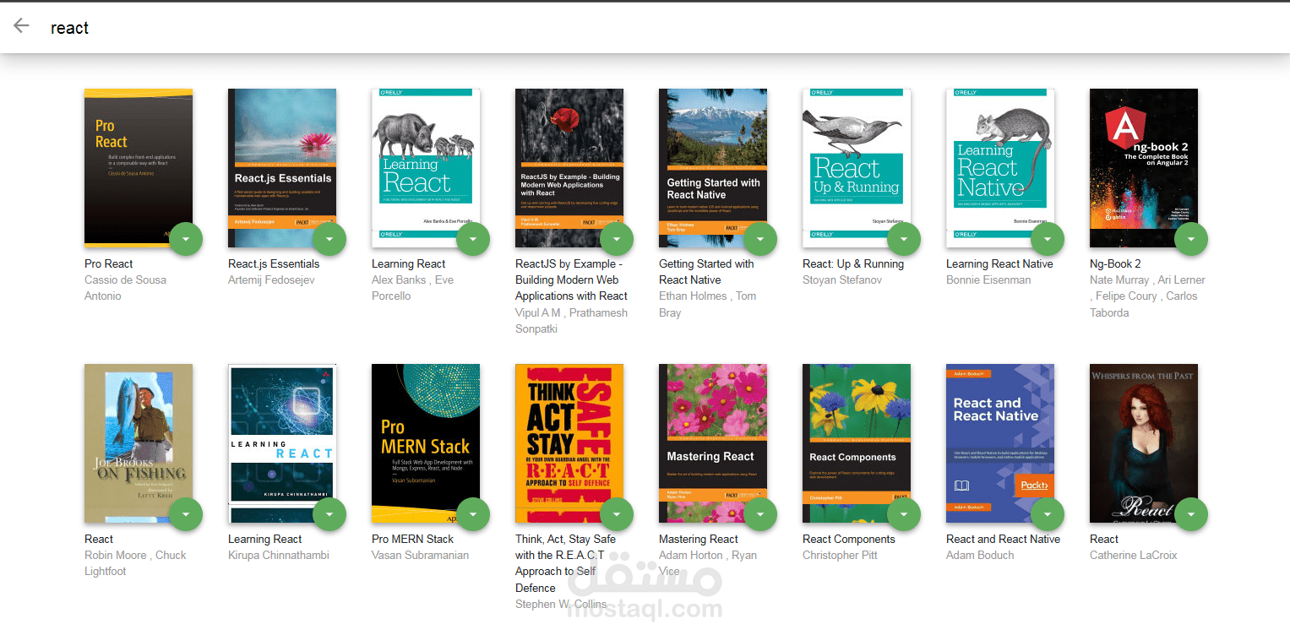Screen dimensions: 1290x635
Task: Click the search field showing react
Action: pos(69,27)
